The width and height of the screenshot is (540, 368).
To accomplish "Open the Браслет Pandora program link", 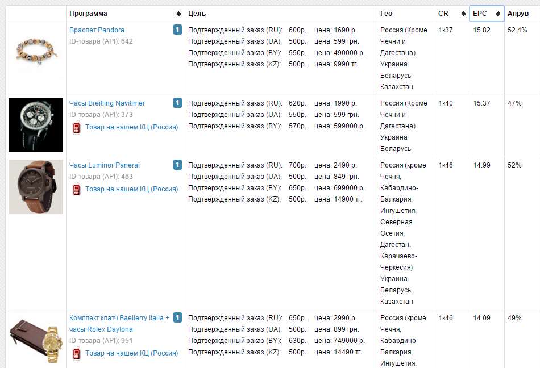I will point(97,30).
